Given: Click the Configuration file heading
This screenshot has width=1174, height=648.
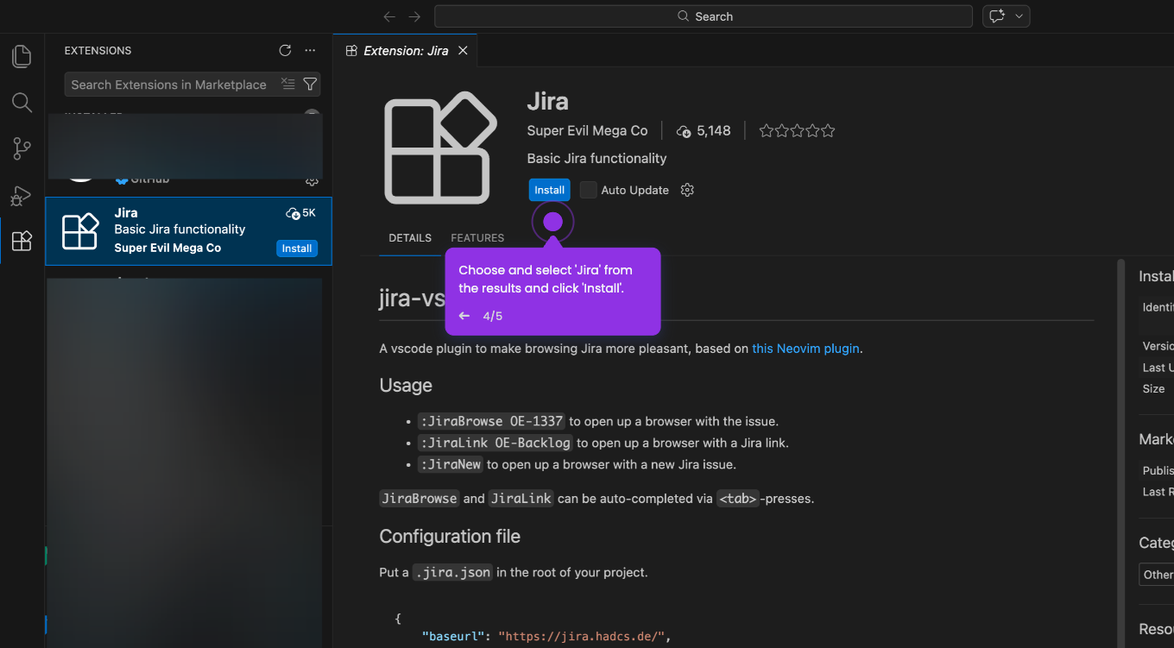Looking at the screenshot, I should tap(450, 536).
